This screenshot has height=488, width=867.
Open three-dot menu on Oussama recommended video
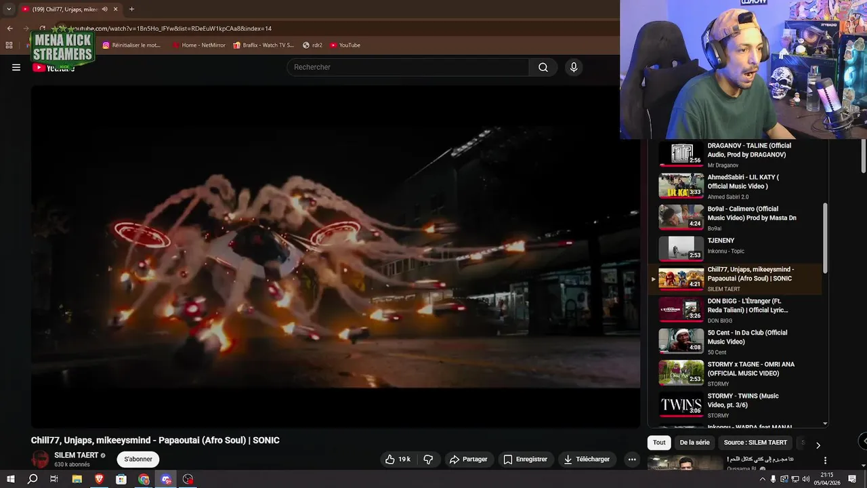tap(825, 460)
